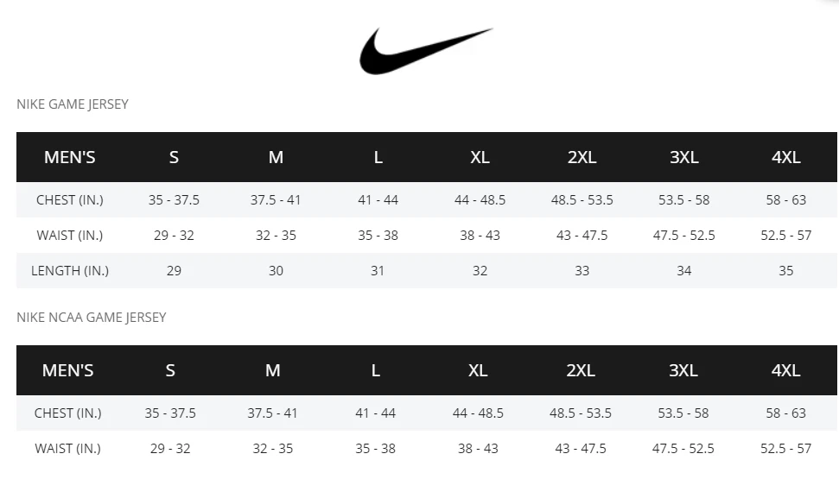Select waist value 29 - 32 in NCAA table
This screenshot has width=839, height=498.
click(170, 449)
